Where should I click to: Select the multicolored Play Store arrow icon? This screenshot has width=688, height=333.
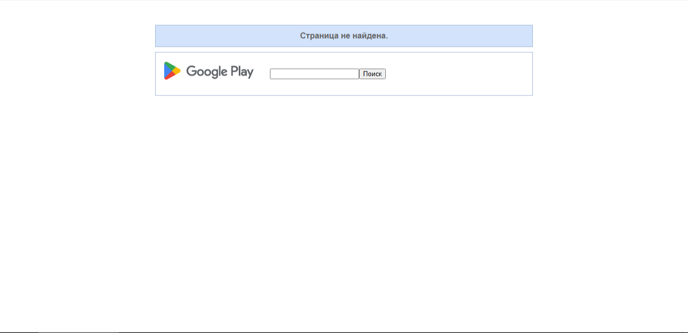click(x=172, y=71)
